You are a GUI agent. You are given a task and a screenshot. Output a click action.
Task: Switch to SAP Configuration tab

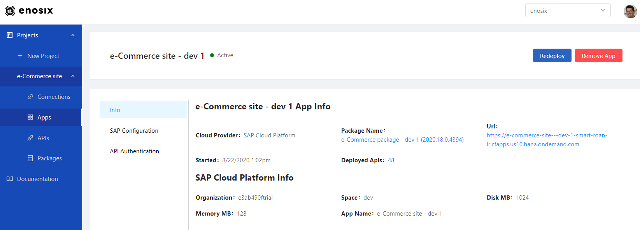[x=143, y=130]
